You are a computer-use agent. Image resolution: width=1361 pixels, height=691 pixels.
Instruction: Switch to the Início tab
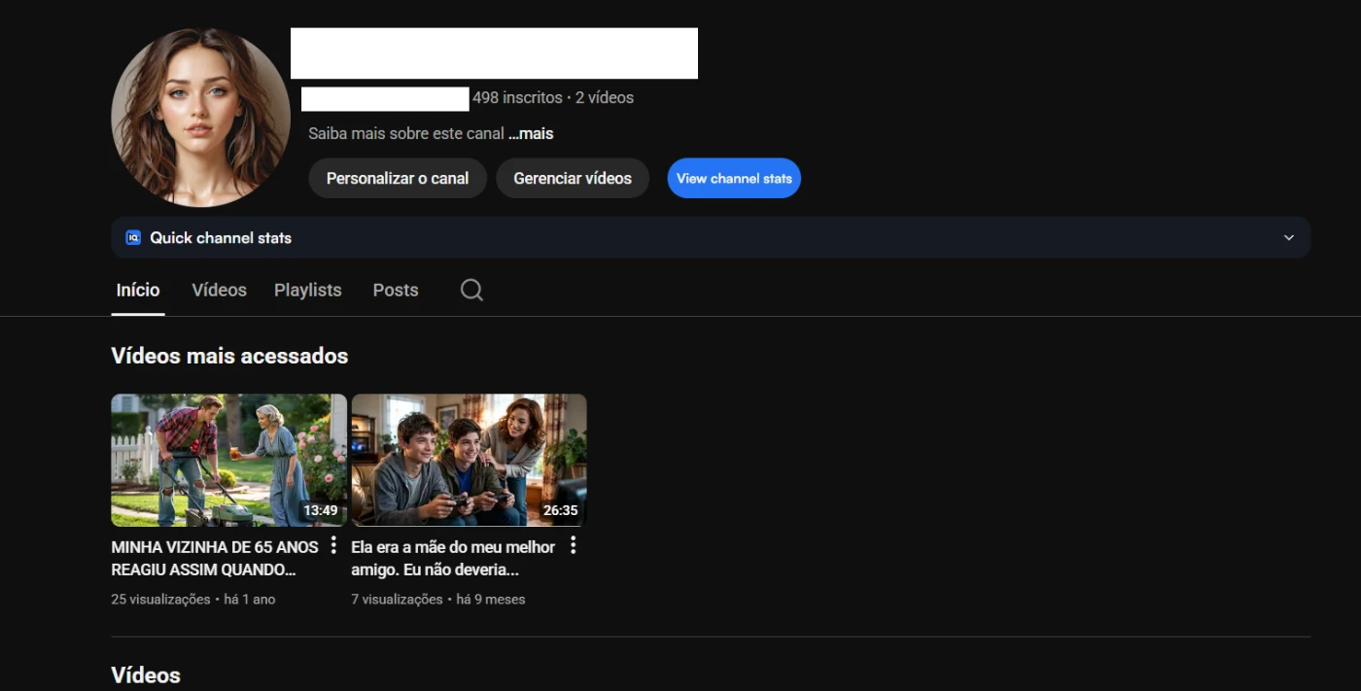[138, 290]
